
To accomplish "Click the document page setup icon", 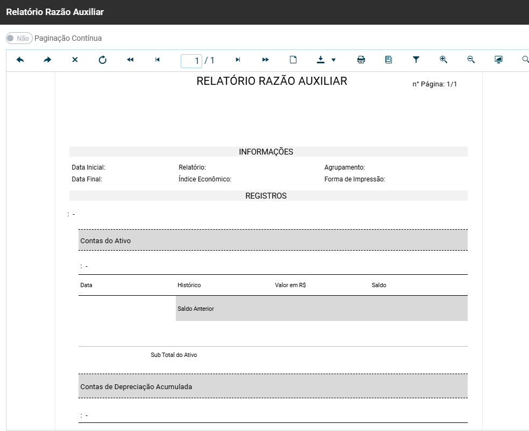I will point(389,60).
